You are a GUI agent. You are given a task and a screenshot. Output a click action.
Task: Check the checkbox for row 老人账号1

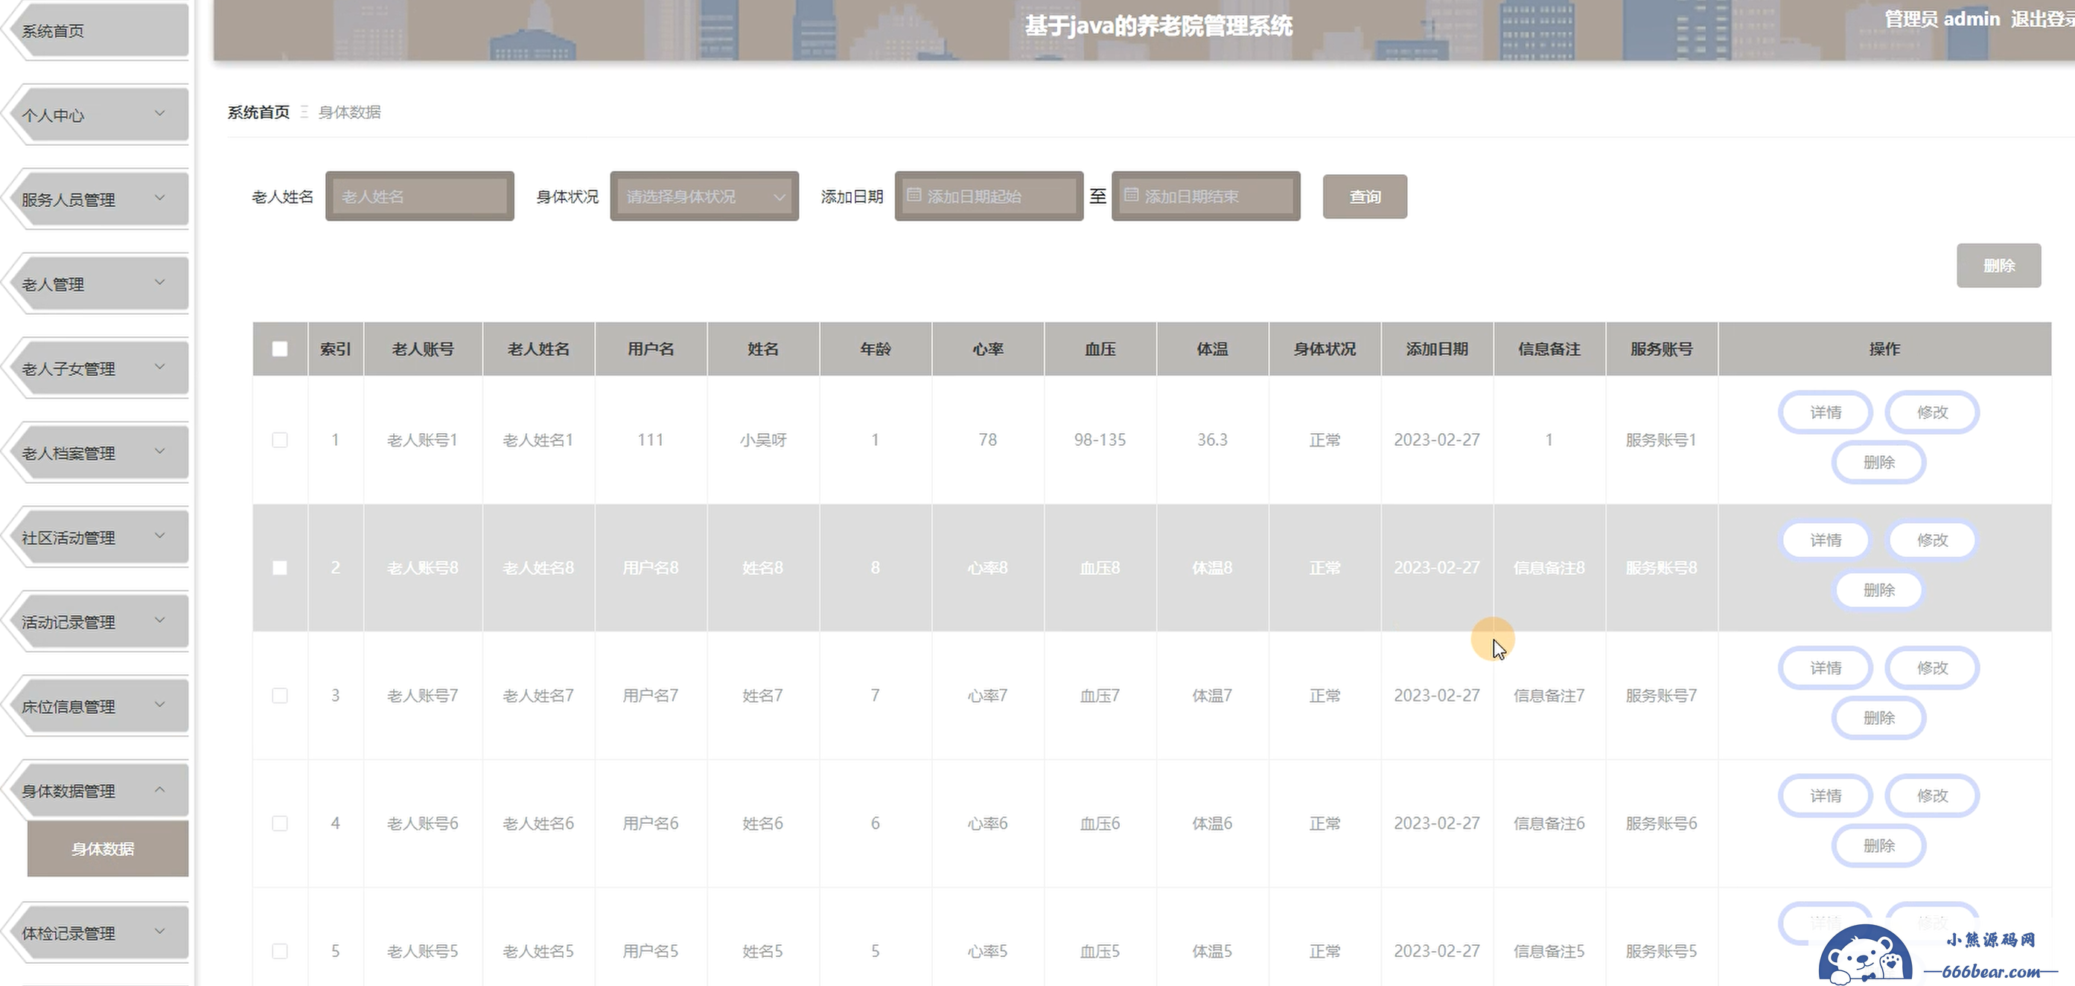279,440
